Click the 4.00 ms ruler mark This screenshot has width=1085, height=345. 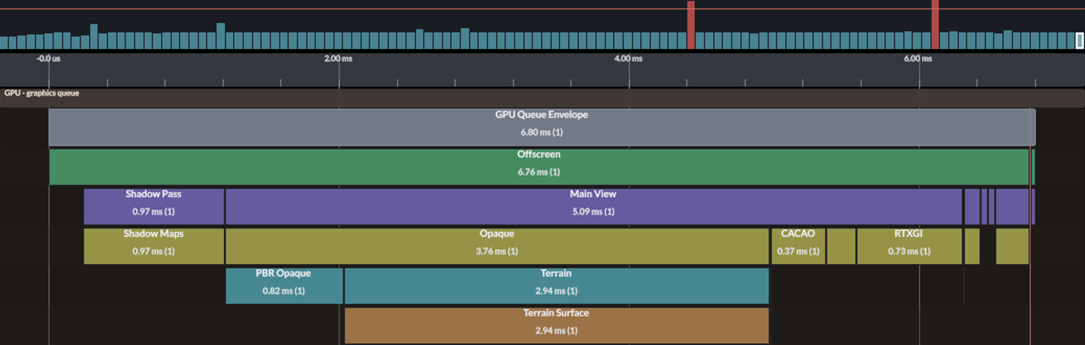coord(628,58)
